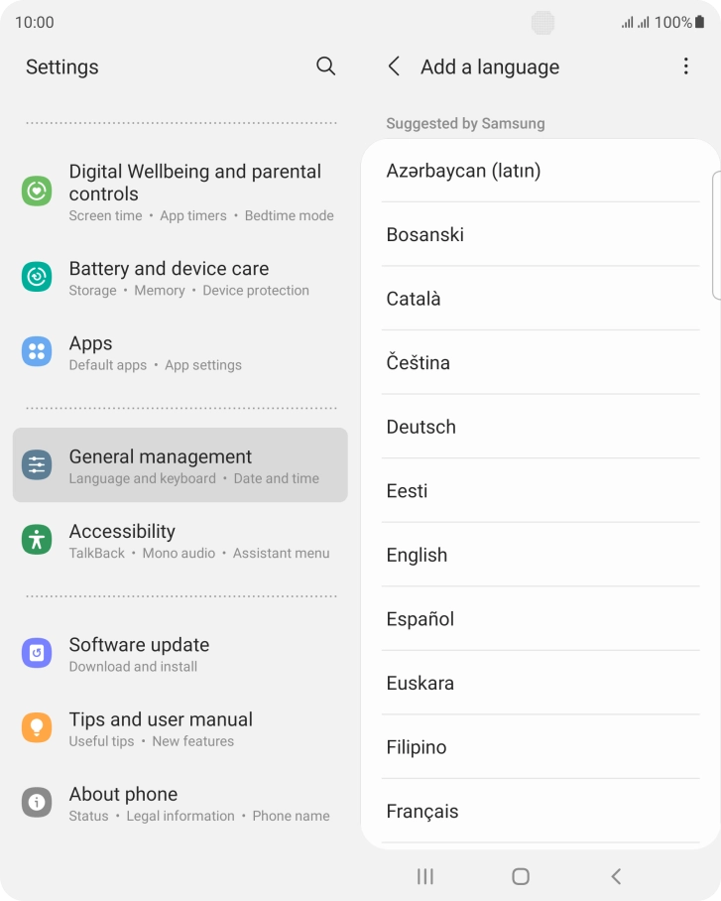Click the language list scrollbar handle
Viewport: 721px width, 901px height.
click(716, 235)
